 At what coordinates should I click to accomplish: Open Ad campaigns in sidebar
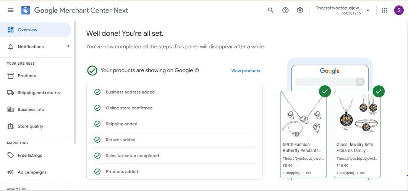(32, 172)
